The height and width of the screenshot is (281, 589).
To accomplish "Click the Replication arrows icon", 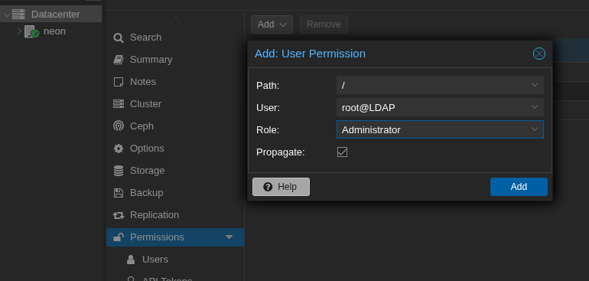I will click(119, 215).
